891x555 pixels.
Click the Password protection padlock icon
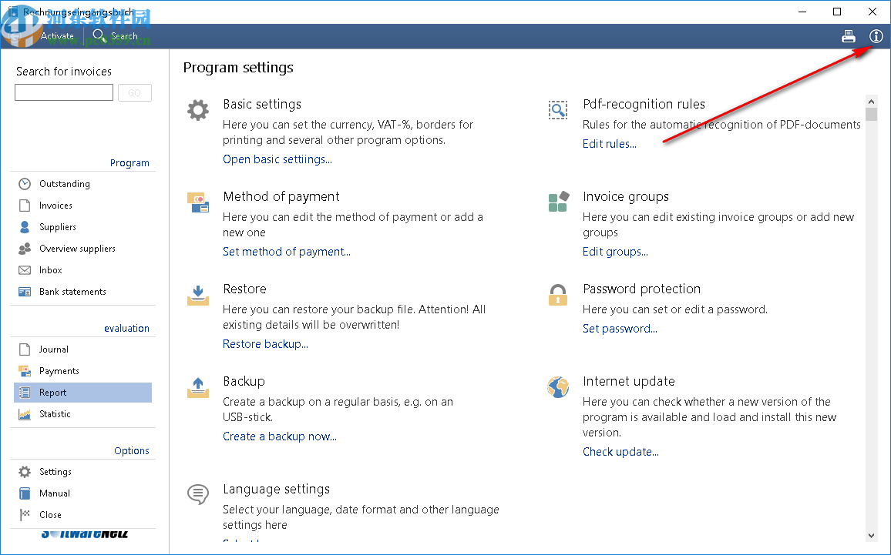[x=558, y=294]
